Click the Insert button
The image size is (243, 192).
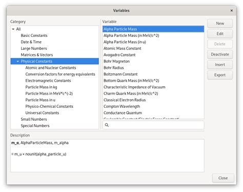(220, 65)
